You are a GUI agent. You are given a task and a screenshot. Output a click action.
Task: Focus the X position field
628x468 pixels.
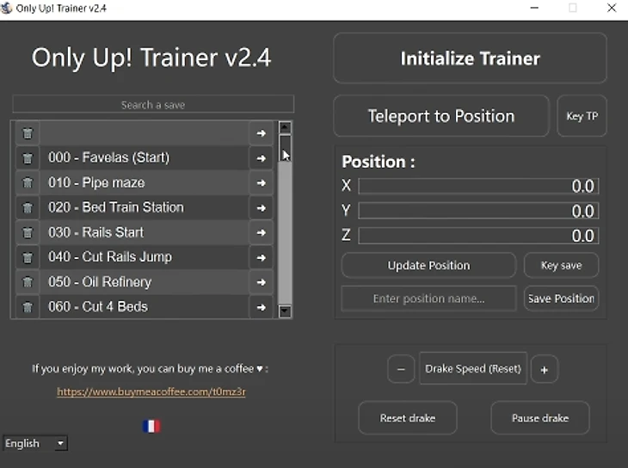(x=478, y=187)
